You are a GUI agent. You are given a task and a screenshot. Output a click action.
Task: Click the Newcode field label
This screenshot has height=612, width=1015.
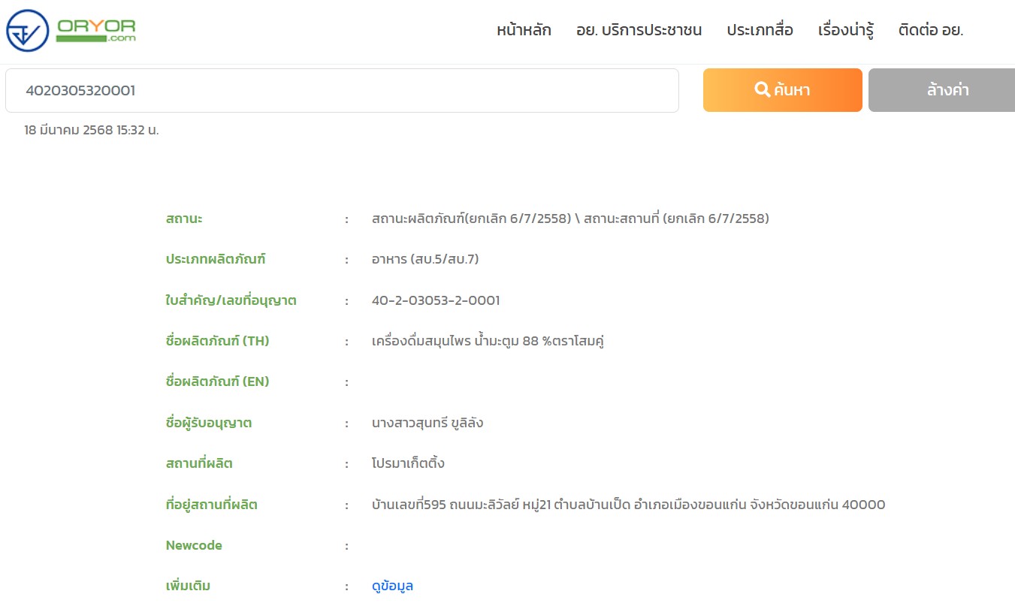pos(194,546)
